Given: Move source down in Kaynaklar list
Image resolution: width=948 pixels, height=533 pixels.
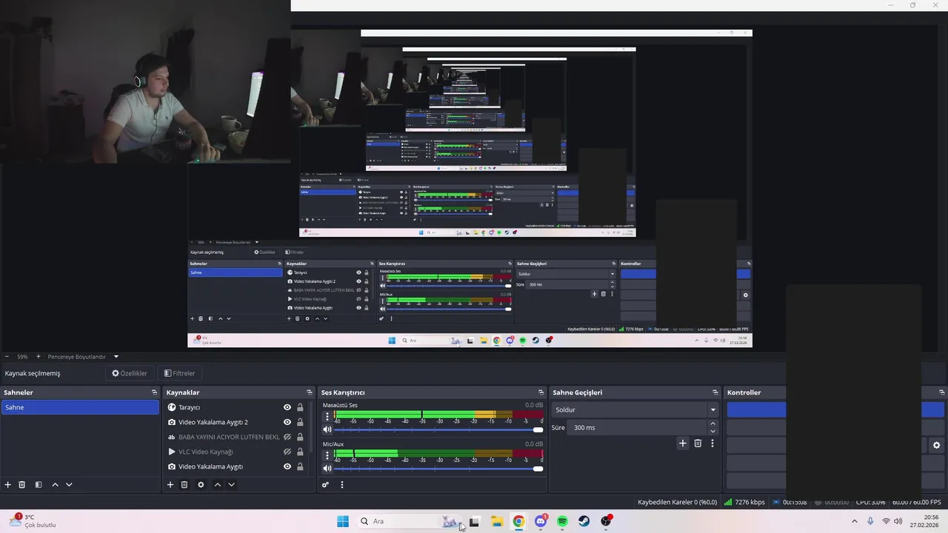Looking at the screenshot, I should (x=231, y=485).
